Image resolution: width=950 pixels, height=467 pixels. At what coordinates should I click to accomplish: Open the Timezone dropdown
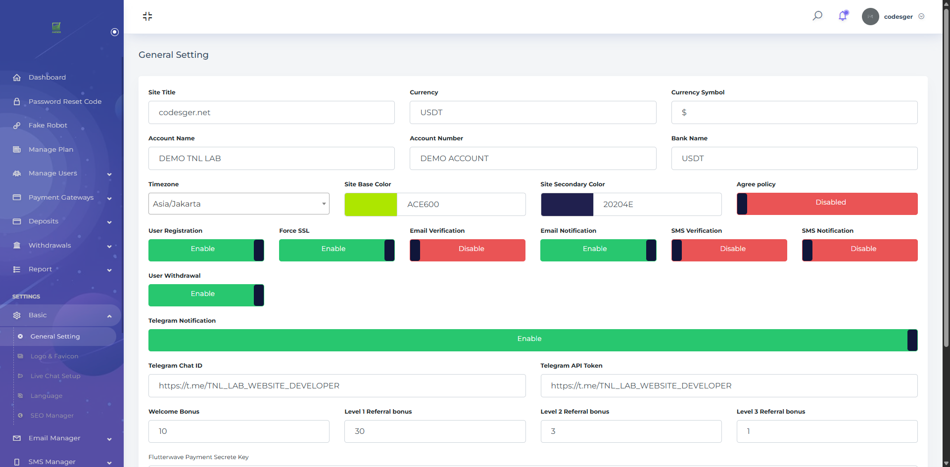click(239, 204)
